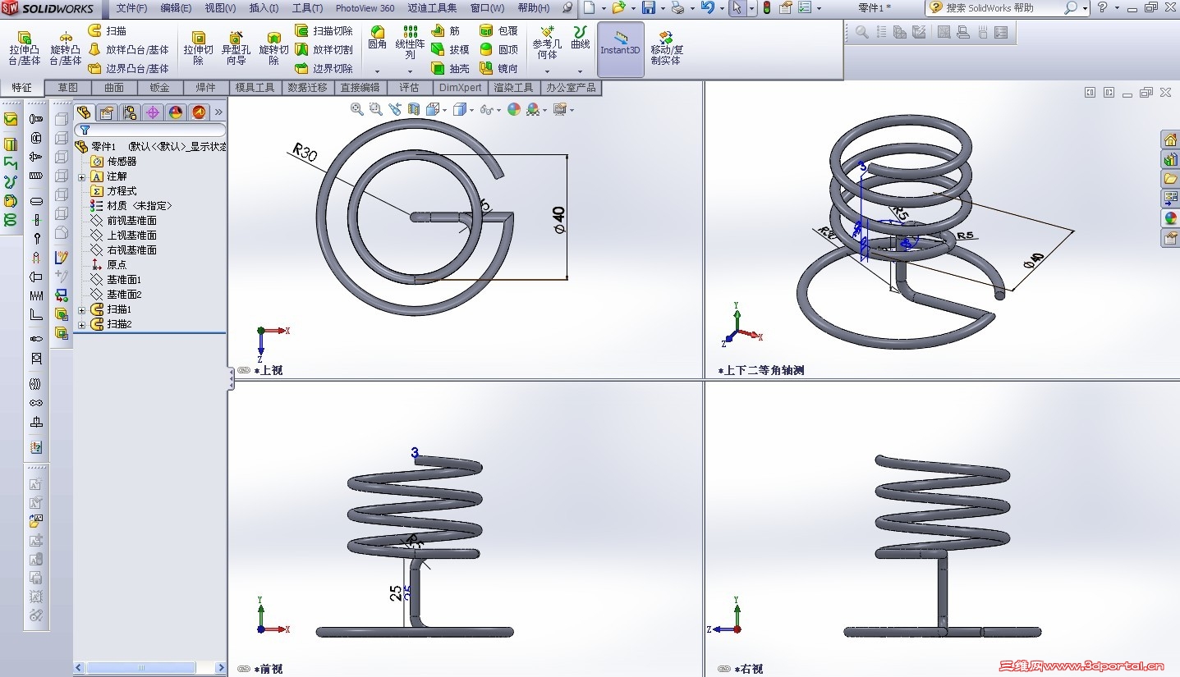The width and height of the screenshot is (1180, 677).
Task: Switch to the 草图 sketch tab
Action: click(67, 88)
